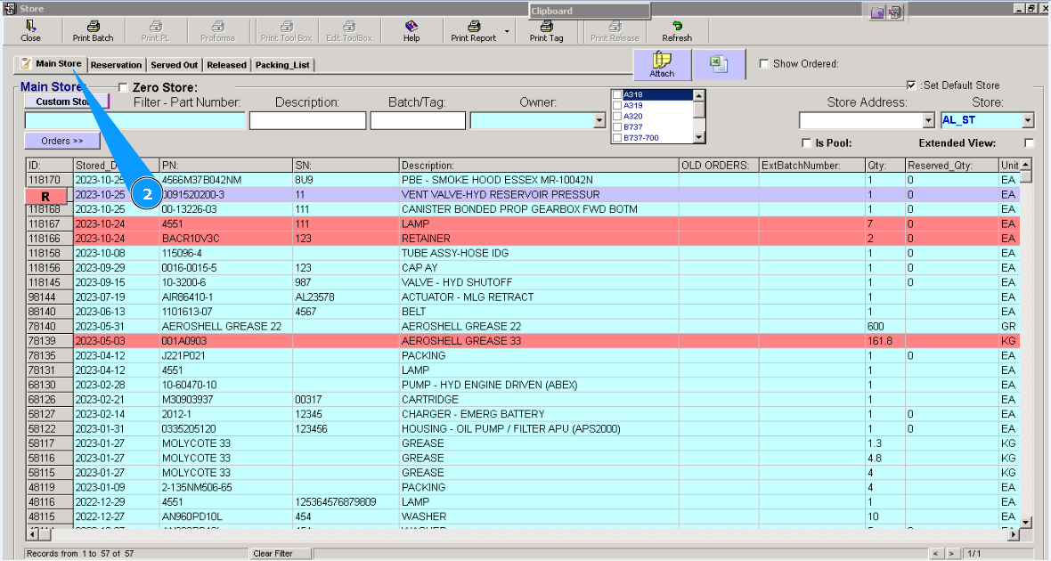This screenshot has width=1051, height=561.
Task: Click the Print Tag icon
Action: [546, 28]
